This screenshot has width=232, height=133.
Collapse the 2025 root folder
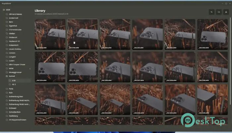[x=4, y=10]
